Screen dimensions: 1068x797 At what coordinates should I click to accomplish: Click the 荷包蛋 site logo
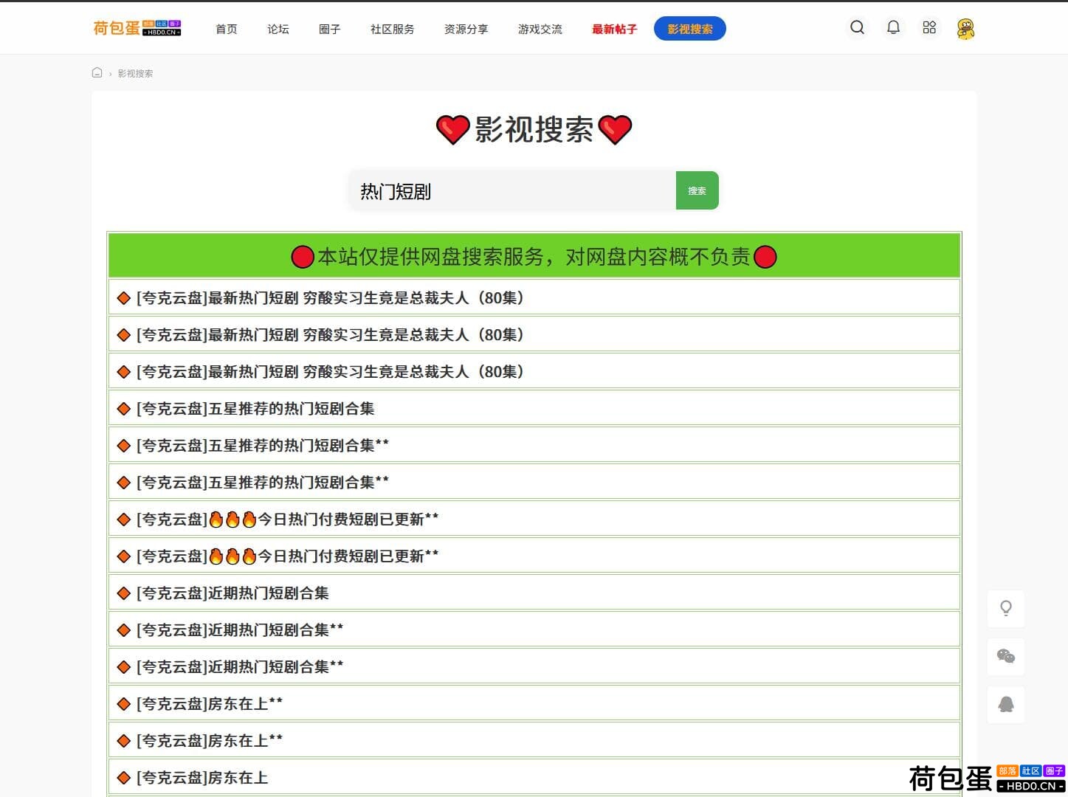point(137,28)
